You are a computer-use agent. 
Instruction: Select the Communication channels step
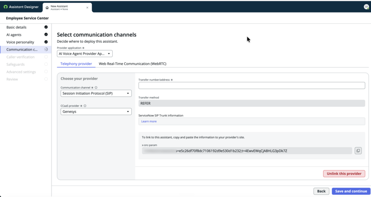[26, 49]
